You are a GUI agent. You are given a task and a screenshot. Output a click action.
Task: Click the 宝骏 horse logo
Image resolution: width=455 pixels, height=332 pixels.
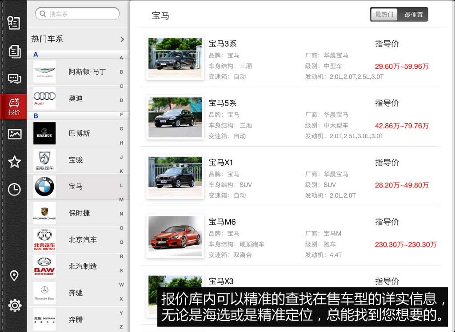[44, 160]
